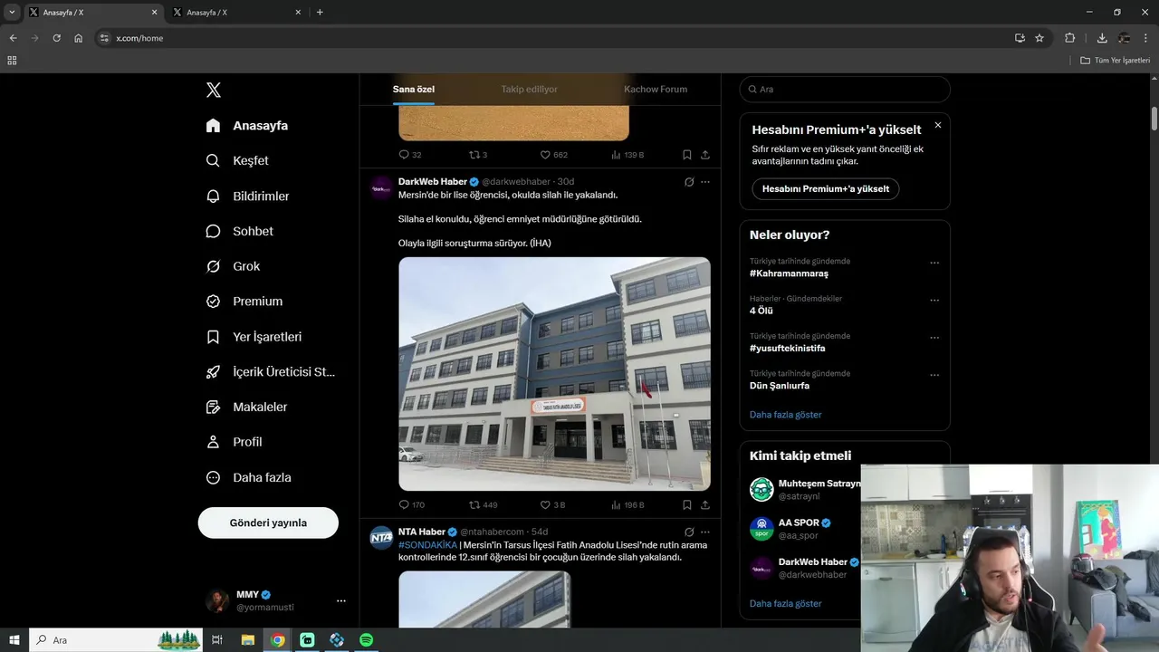The image size is (1159, 652).
Task: Switch to the second Anasayfa / X browser tab
Action: click(237, 13)
